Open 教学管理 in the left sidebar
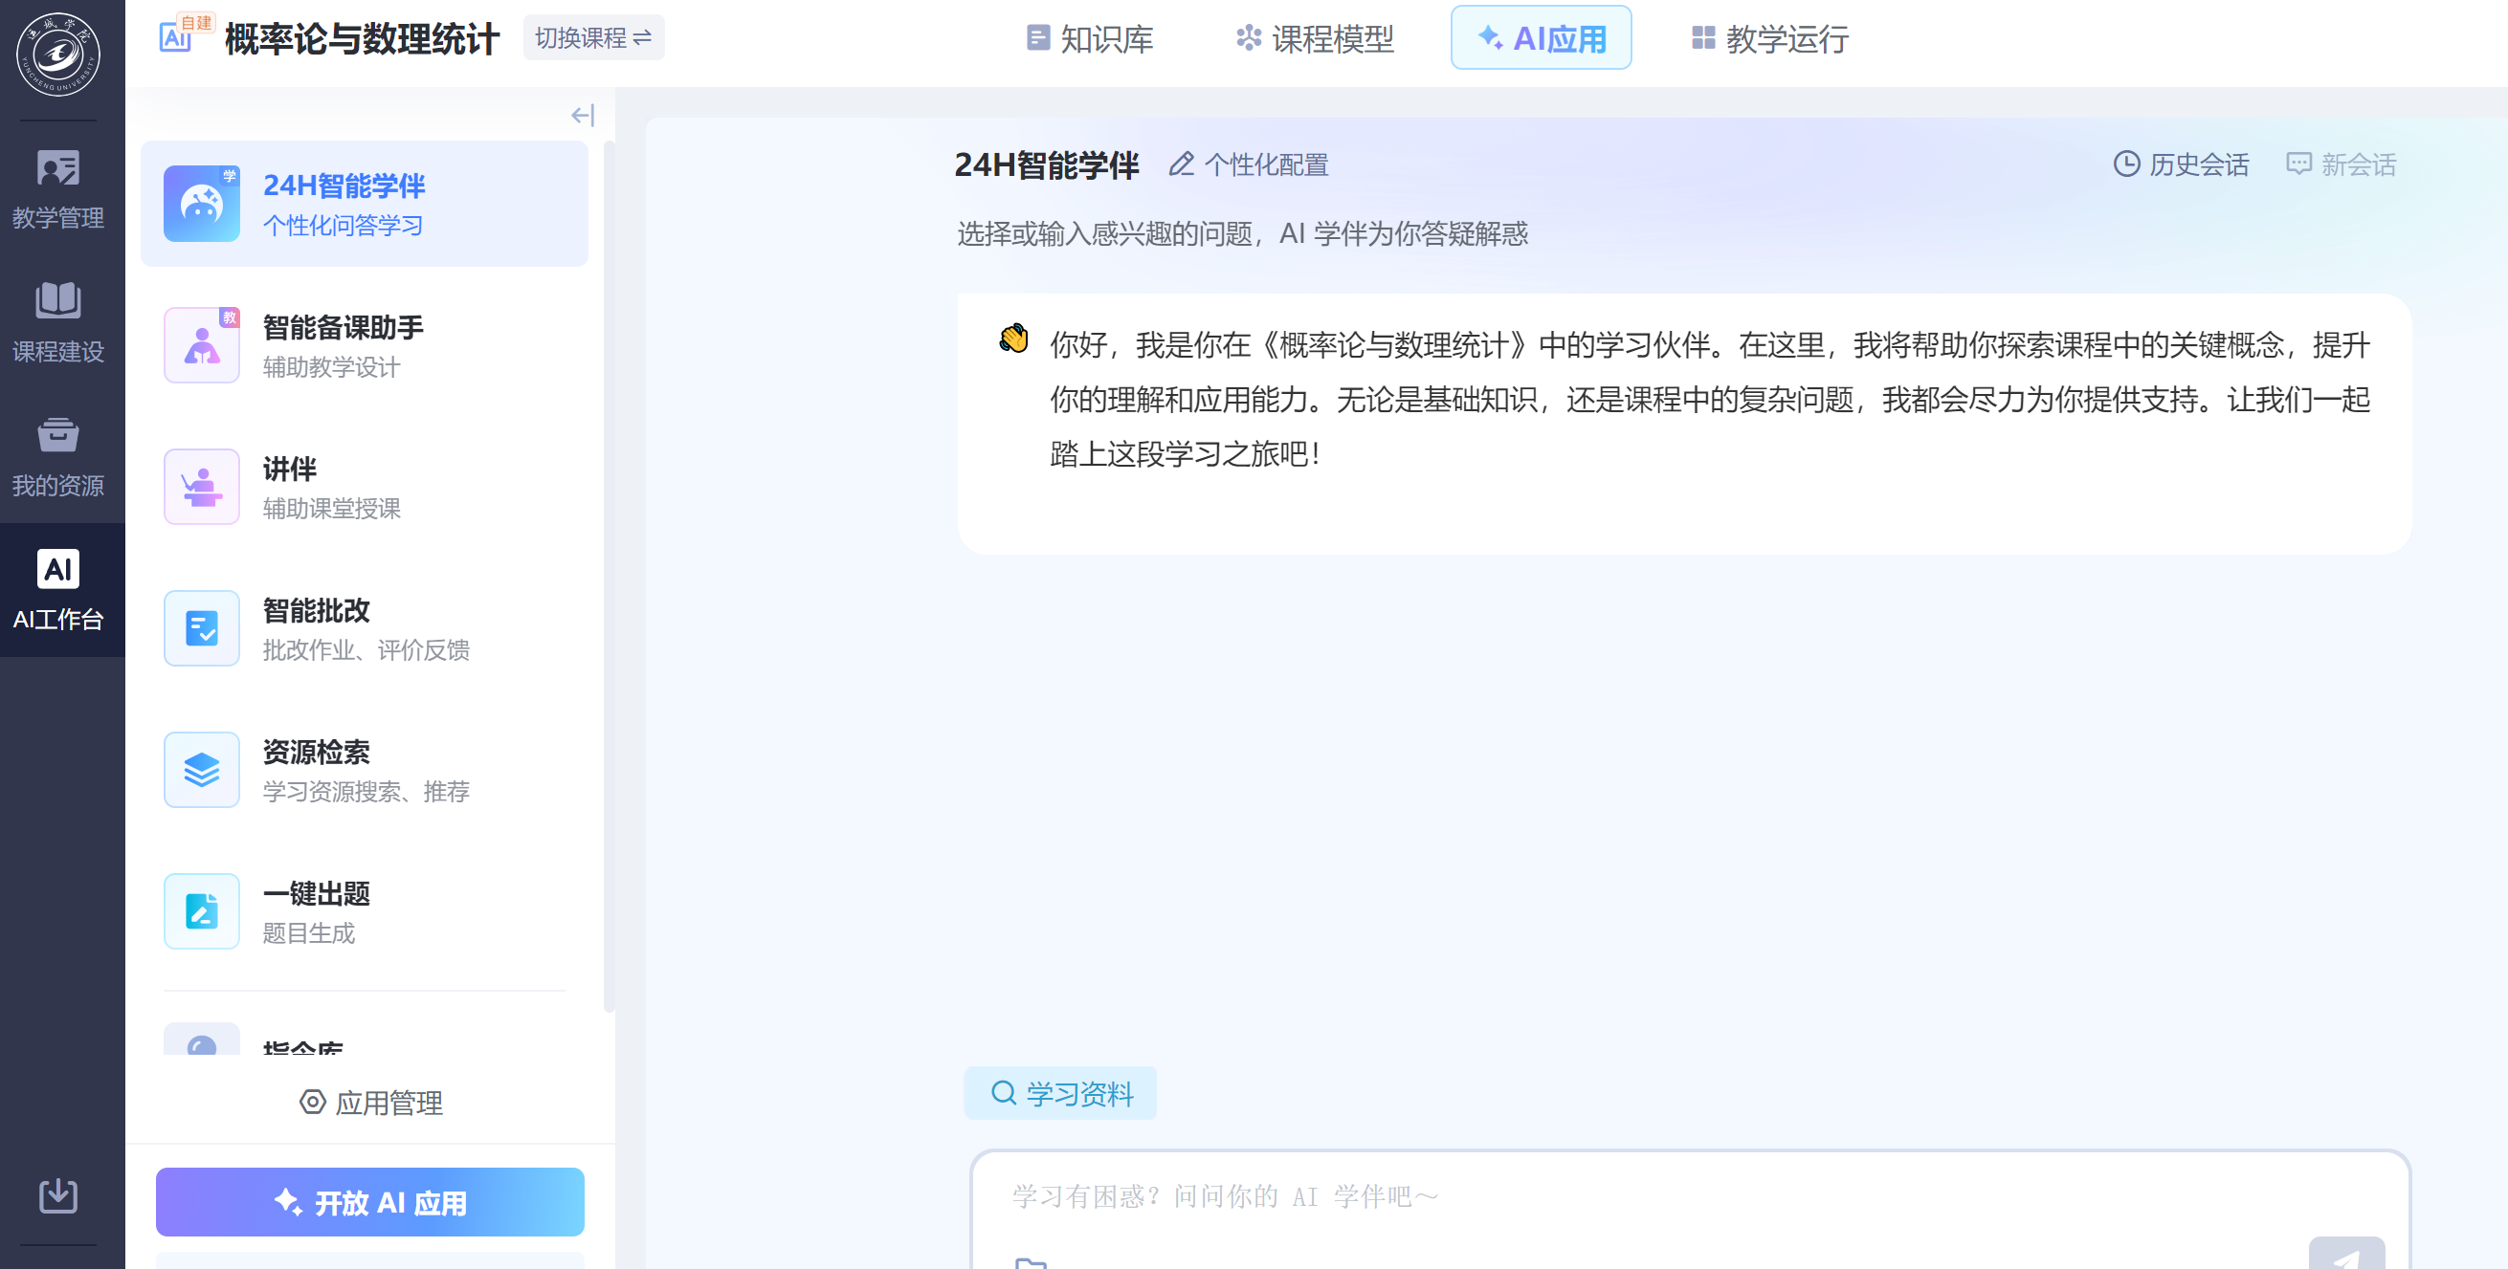Image resolution: width=2508 pixels, height=1269 pixels. [x=58, y=189]
